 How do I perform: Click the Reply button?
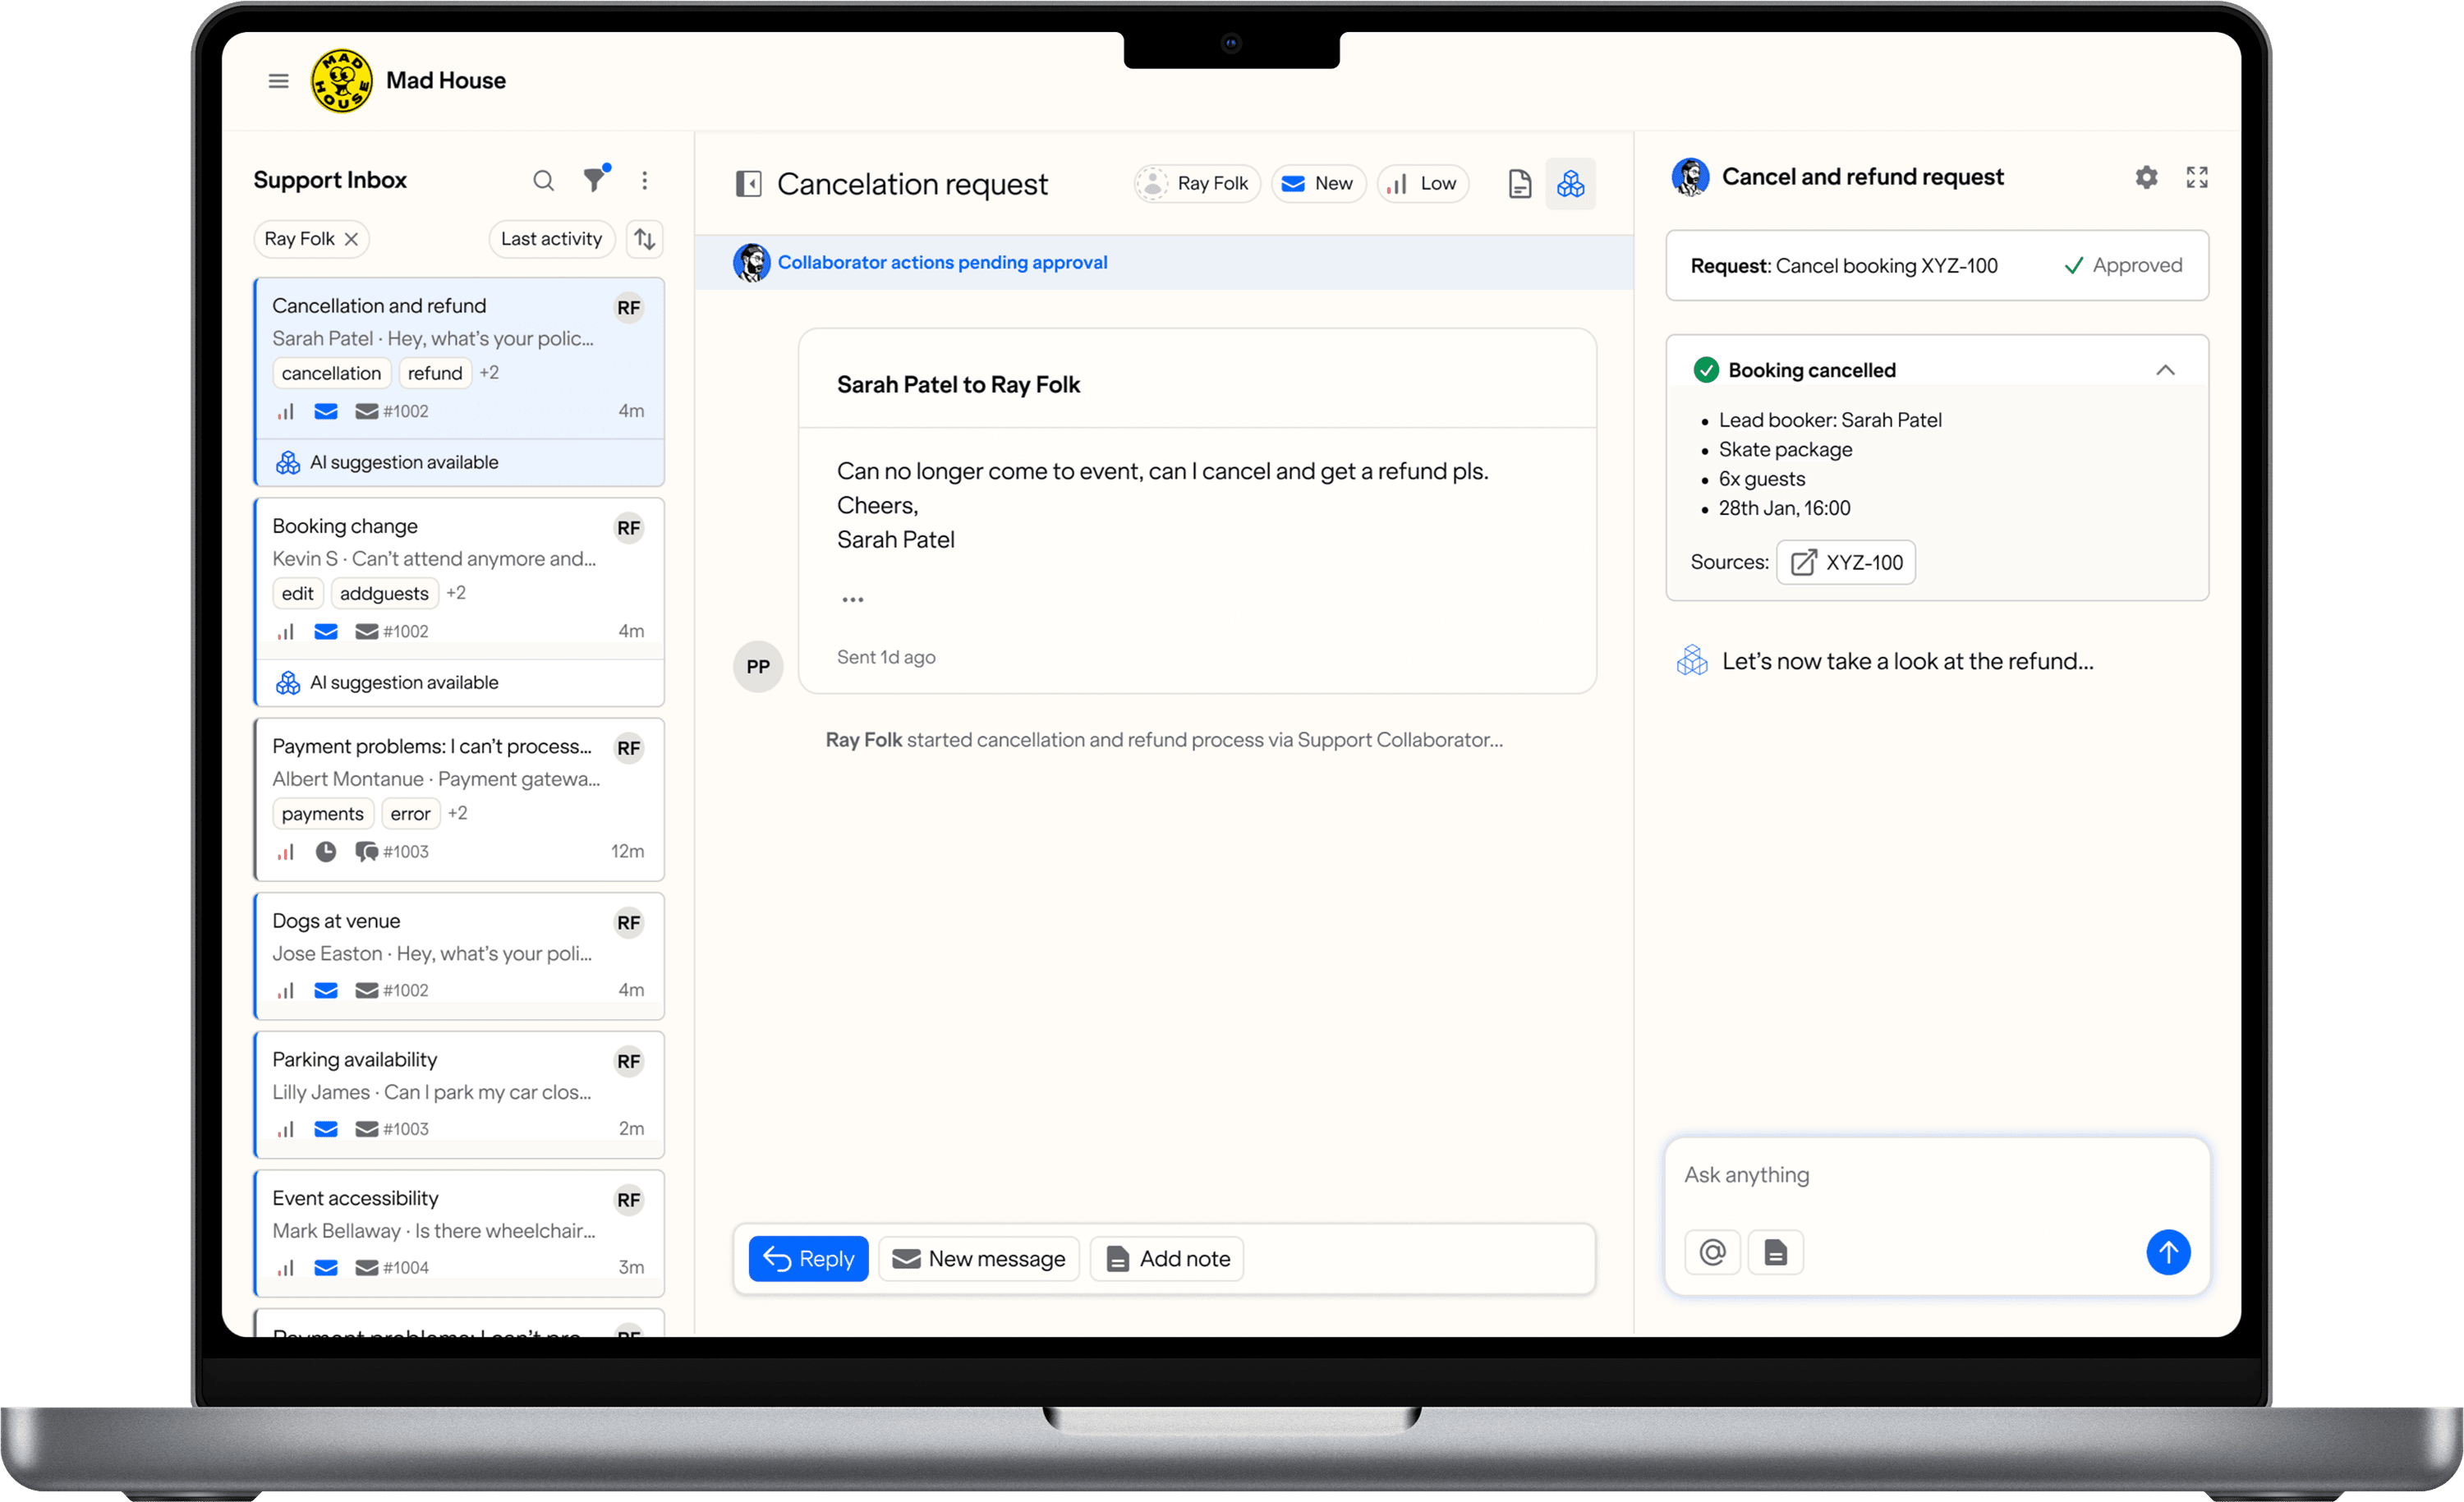(x=808, y=1258)
